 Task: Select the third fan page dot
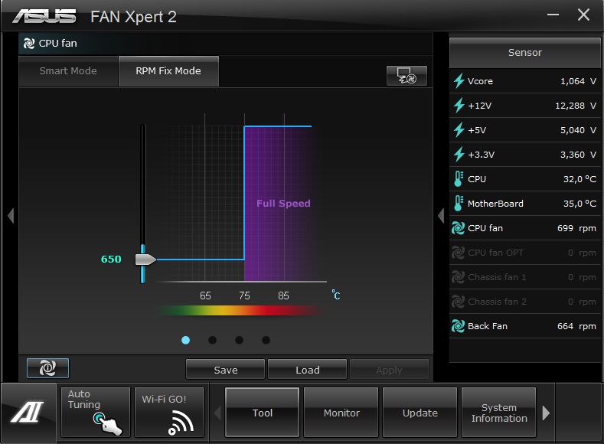[239, 340]
